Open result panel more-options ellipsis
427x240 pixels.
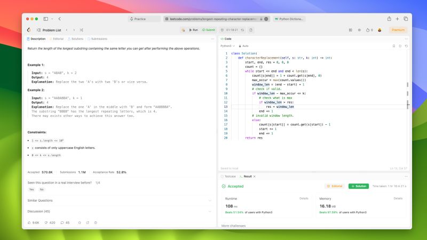click(406, 177)
